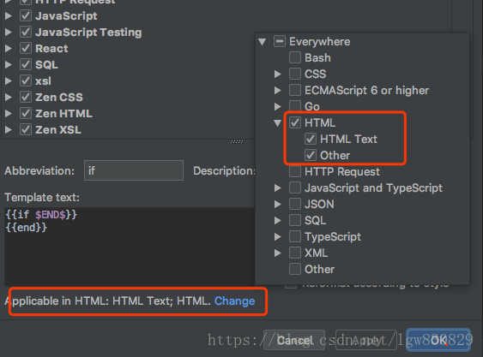Image resolution: width=483 pixels, height=357 pixels.
Task: Collapse the HTML context node
Action: pyautogui.click(x=278, y=123)
